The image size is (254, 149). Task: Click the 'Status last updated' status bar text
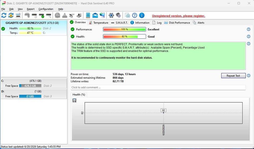[31, 146]
